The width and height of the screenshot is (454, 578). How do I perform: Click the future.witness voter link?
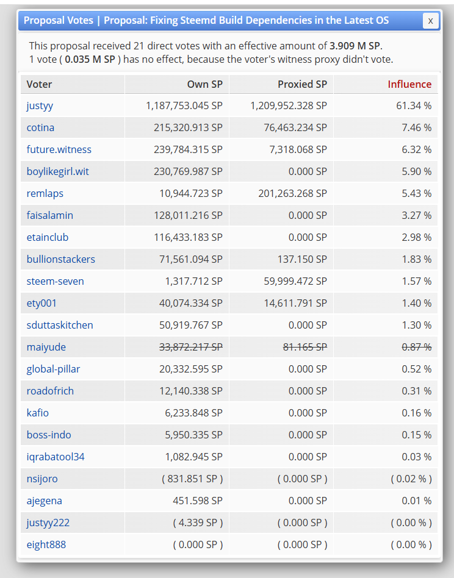pyautogui.click(x=59, y=149)
